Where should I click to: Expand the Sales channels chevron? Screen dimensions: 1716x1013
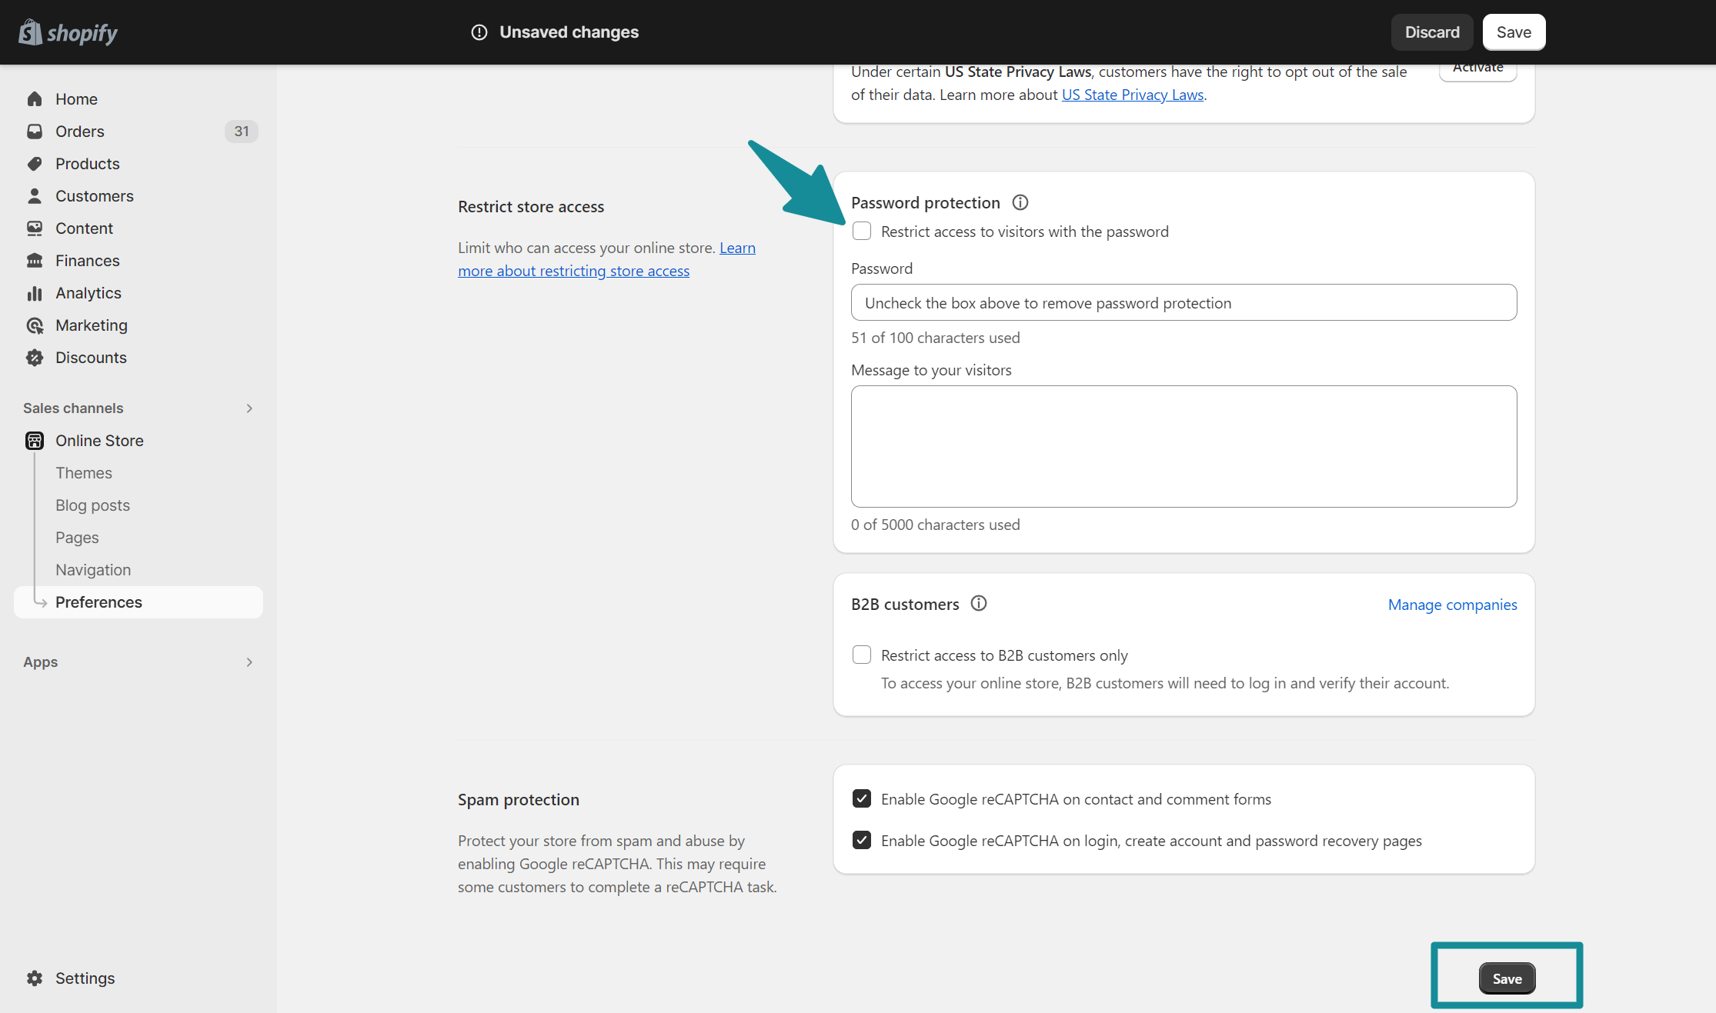tap(249, 408)
